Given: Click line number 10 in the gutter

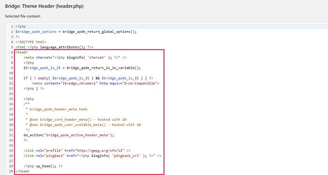Looking at the screenshot, I should pyautogui.click(x=11, y=73).
